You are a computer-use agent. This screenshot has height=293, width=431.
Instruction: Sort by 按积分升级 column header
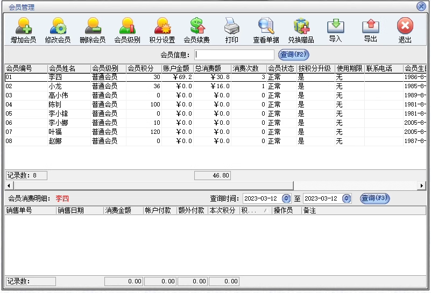316,68
